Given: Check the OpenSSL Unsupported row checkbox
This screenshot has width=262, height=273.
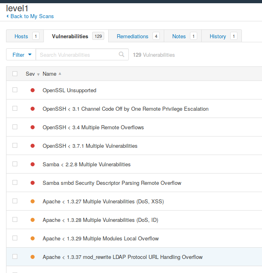Looking at the screenshot, I should (15, 90).
